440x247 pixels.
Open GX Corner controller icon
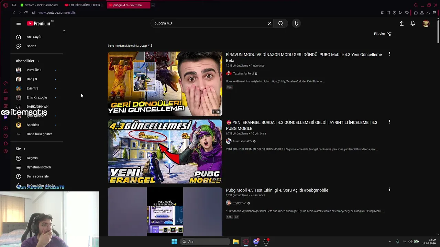(14, 5)
